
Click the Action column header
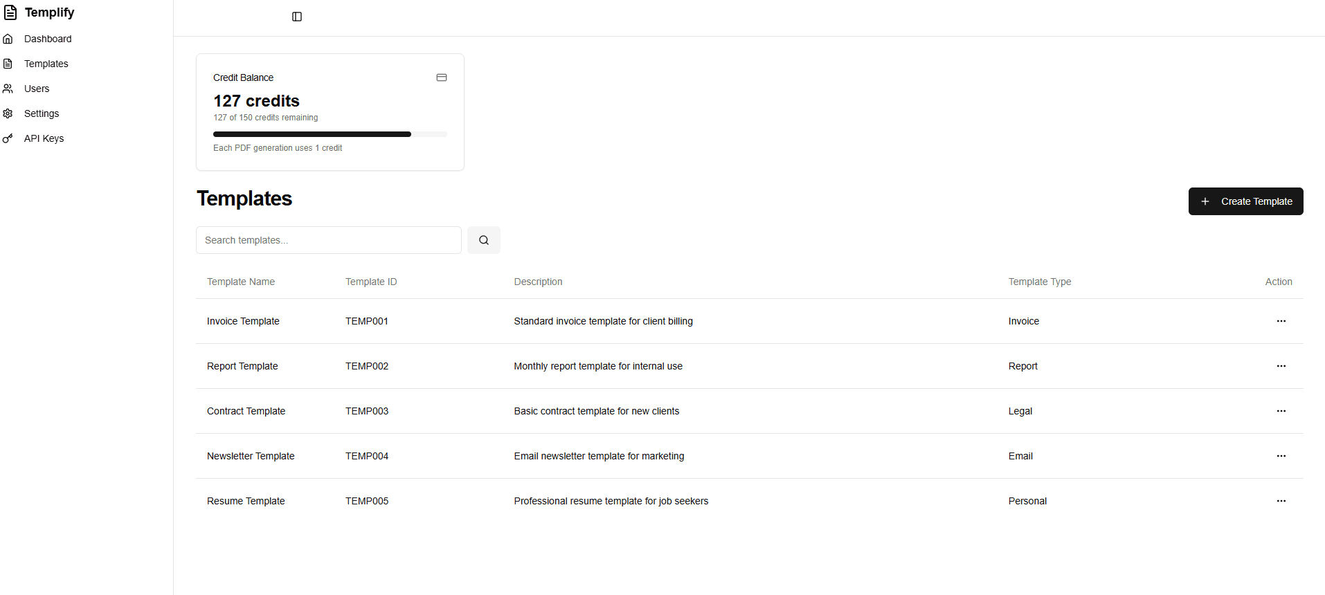click(1279, 282)
